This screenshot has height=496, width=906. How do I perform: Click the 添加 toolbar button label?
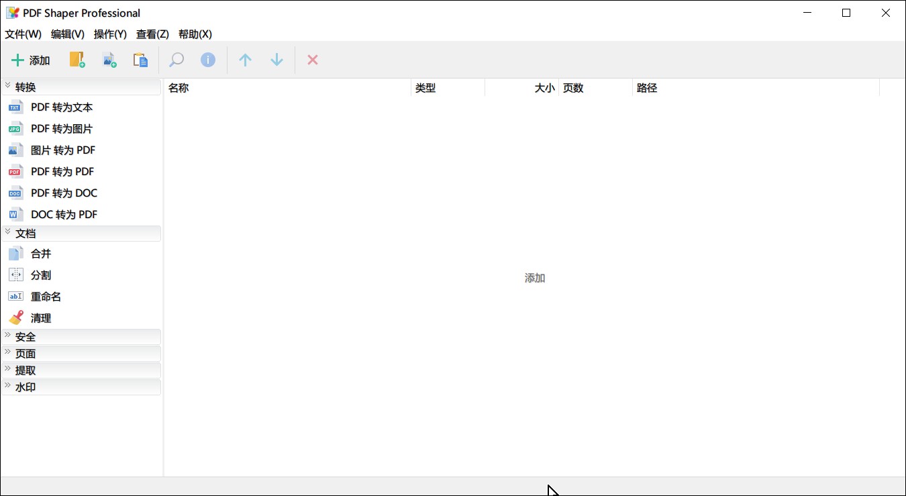click(40, 60)
